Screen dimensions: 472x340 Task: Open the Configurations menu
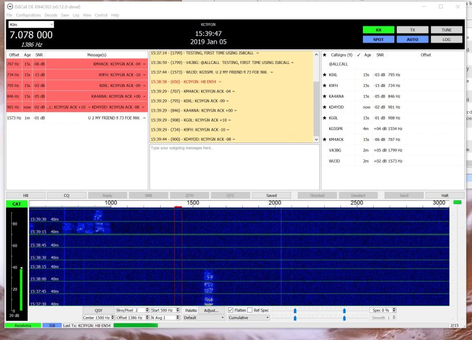(x=28, y=15)
